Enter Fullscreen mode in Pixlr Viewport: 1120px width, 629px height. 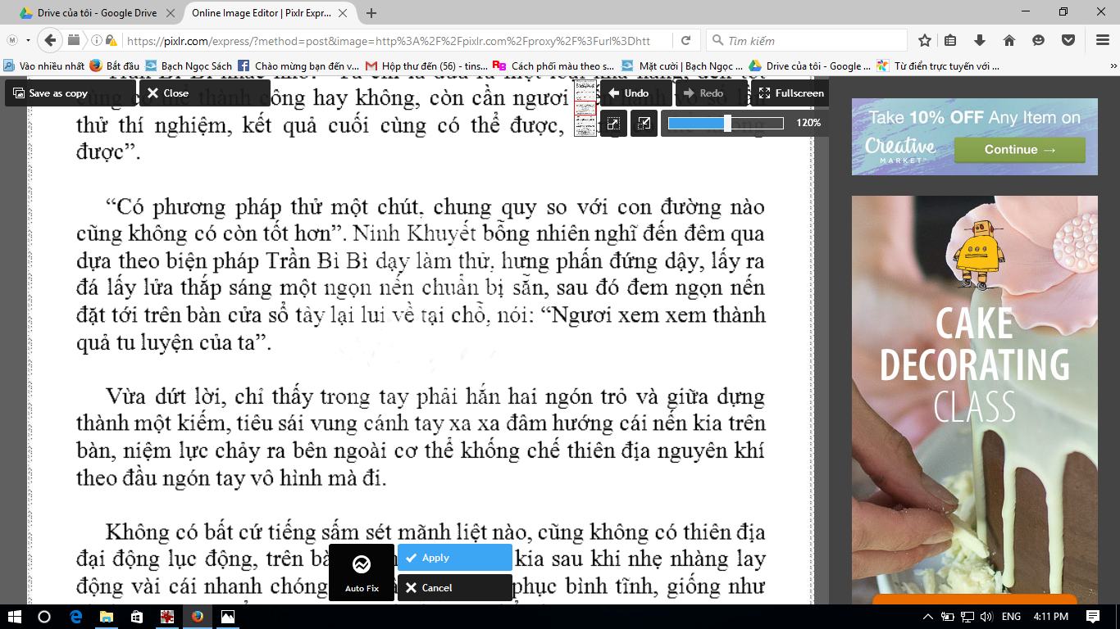coord(790,93)
